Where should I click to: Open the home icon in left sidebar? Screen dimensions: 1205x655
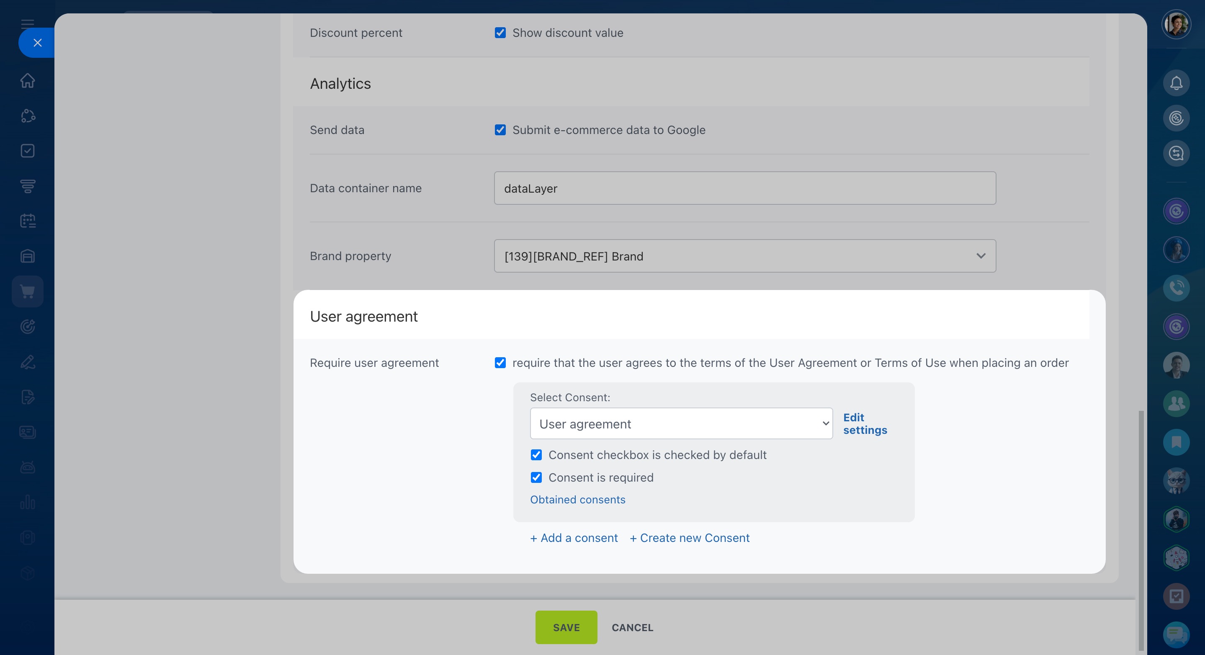(28, 80)
